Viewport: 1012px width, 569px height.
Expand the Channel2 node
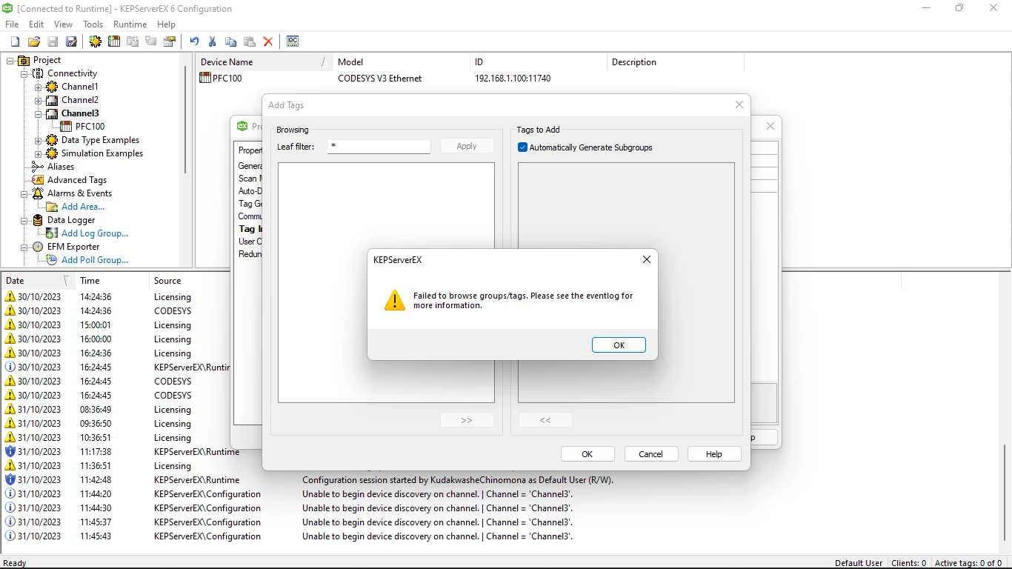[x=39, y=101]
